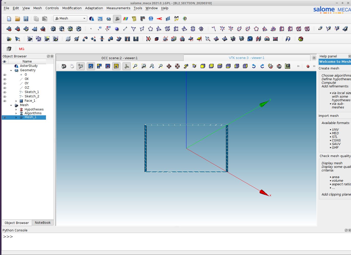Create a new document with New icon
351x255 pixels.
pos(9,19)
